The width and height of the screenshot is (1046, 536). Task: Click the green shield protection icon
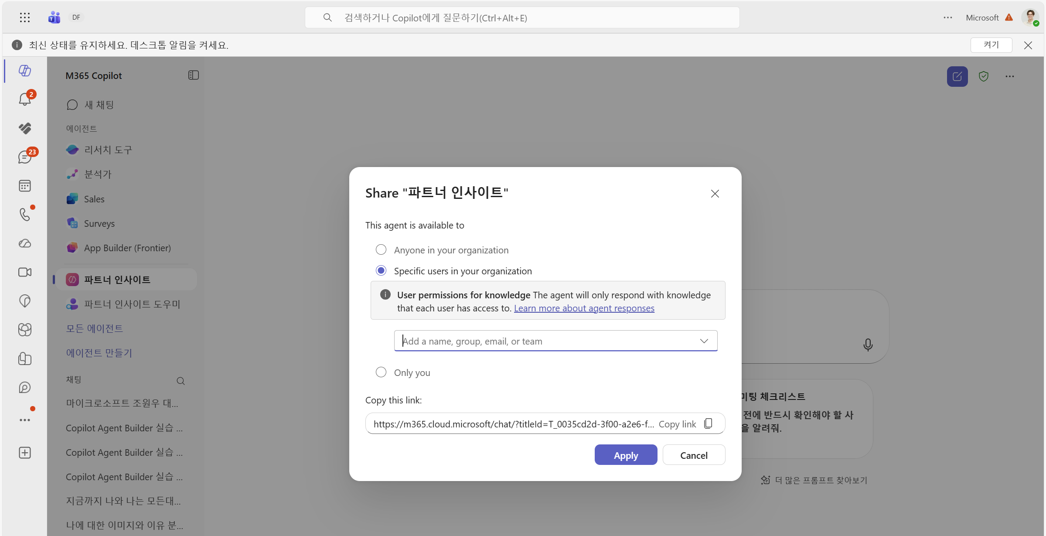(984, 76)
